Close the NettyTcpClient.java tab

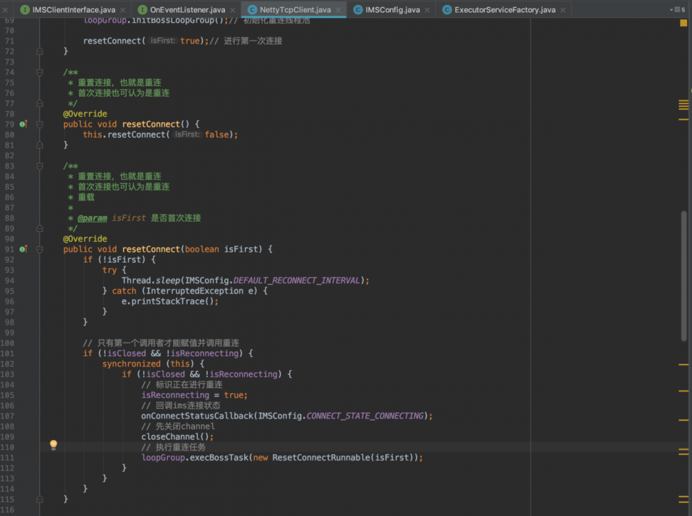(338, 10)
